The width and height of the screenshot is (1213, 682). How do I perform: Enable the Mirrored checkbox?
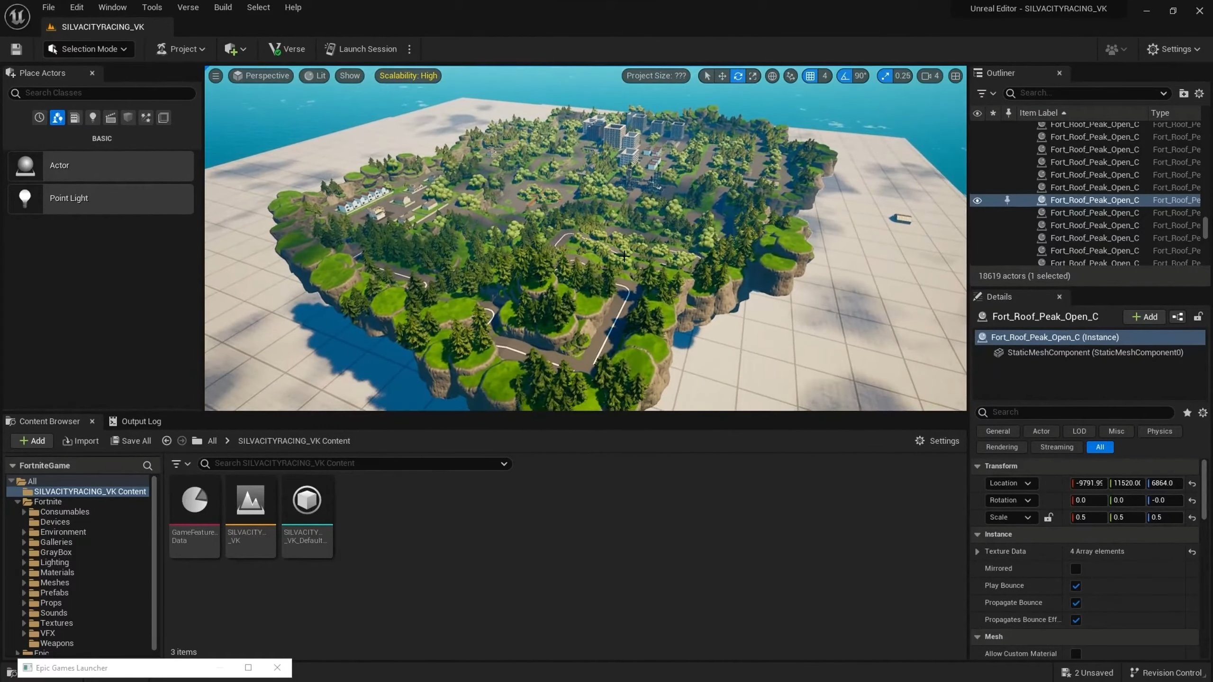tap(1076, 568)
